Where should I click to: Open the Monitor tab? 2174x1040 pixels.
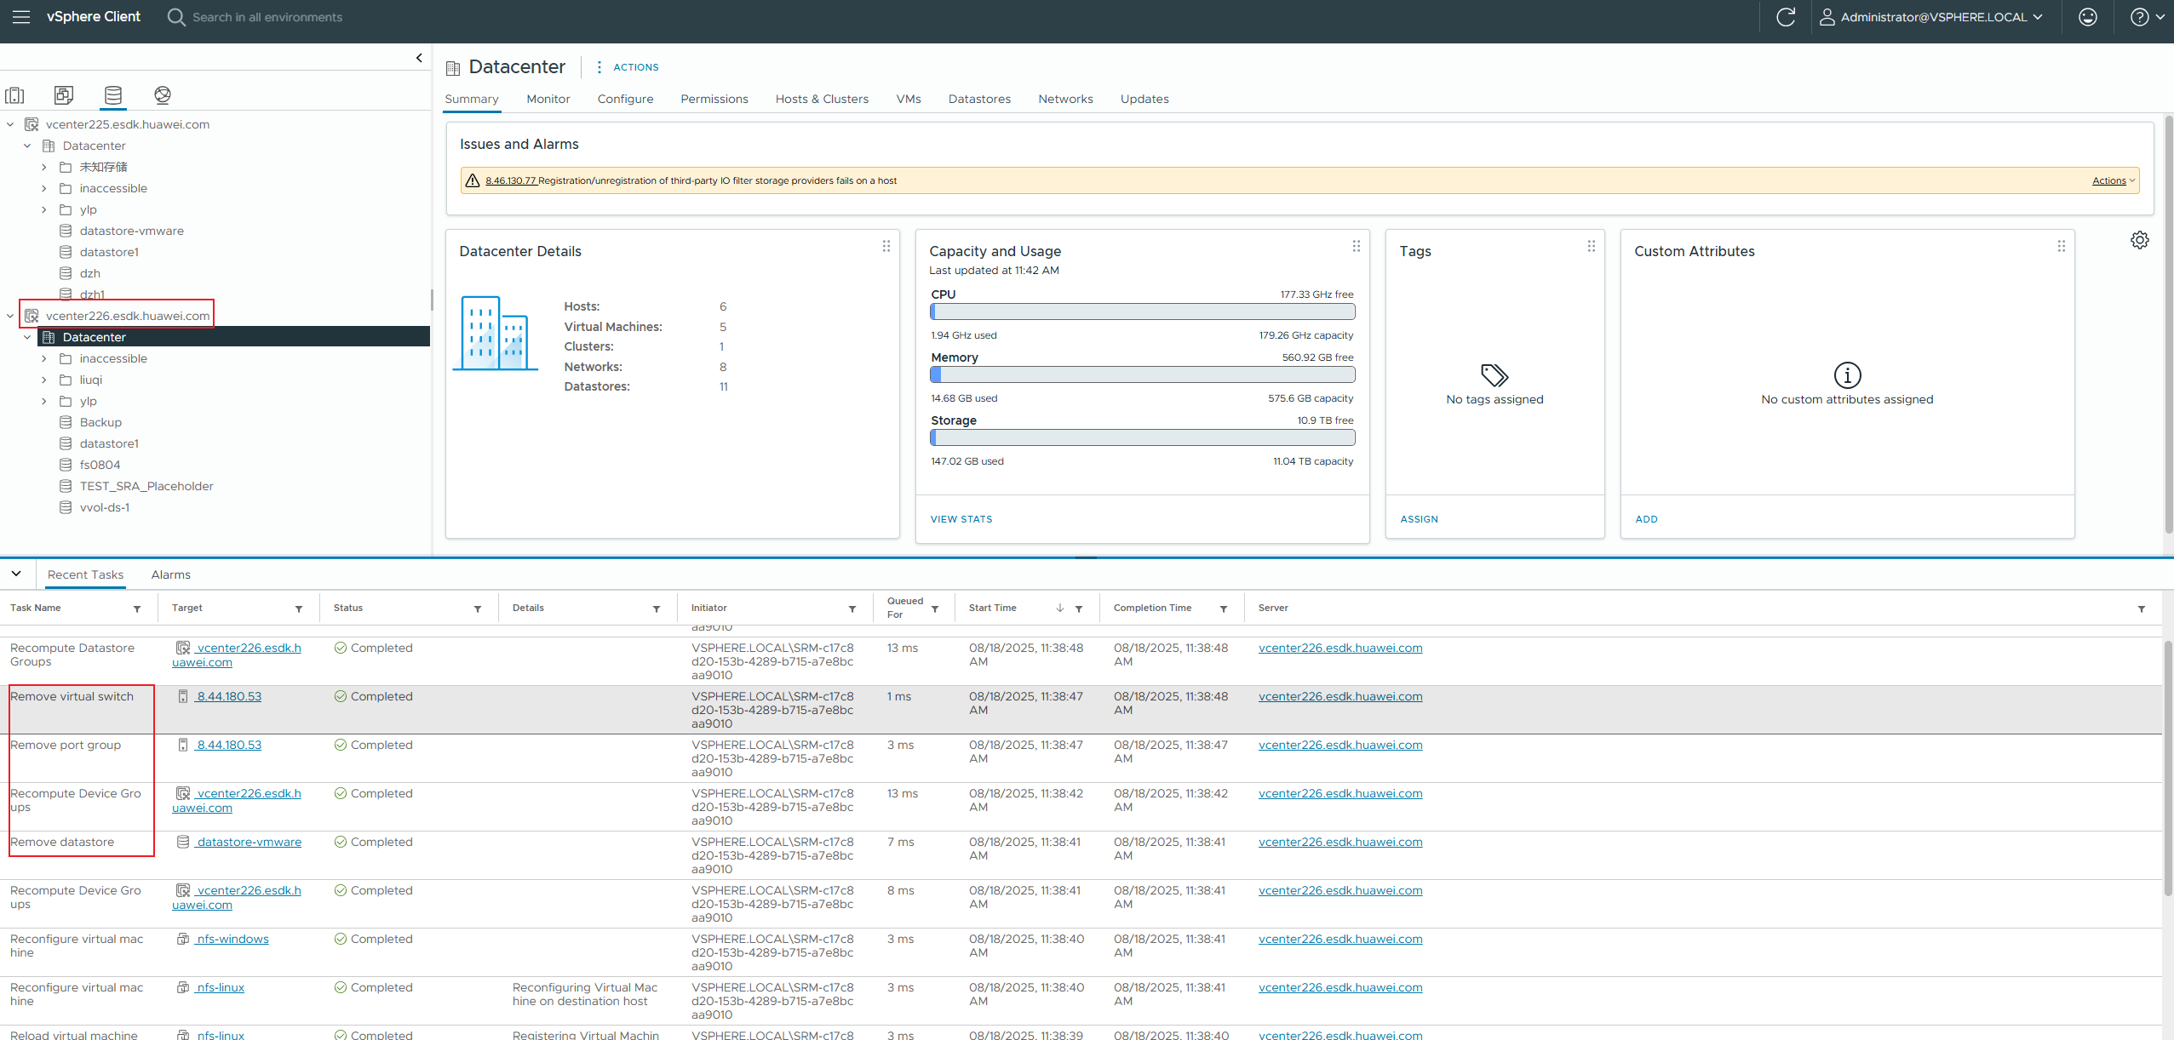click(x=548, y=99)
